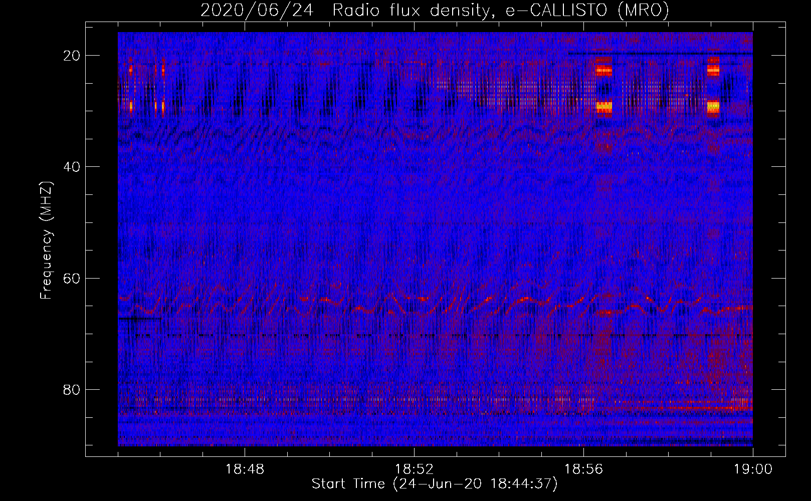Click the 18:48 time tick label
Screen dimensions: 811x501
tap(245, 469)
